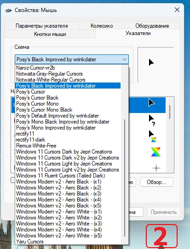Select Posy's Mono Black Improved by wrinkdater
This screenshot has width=190, height=249.
click(68, 122)
